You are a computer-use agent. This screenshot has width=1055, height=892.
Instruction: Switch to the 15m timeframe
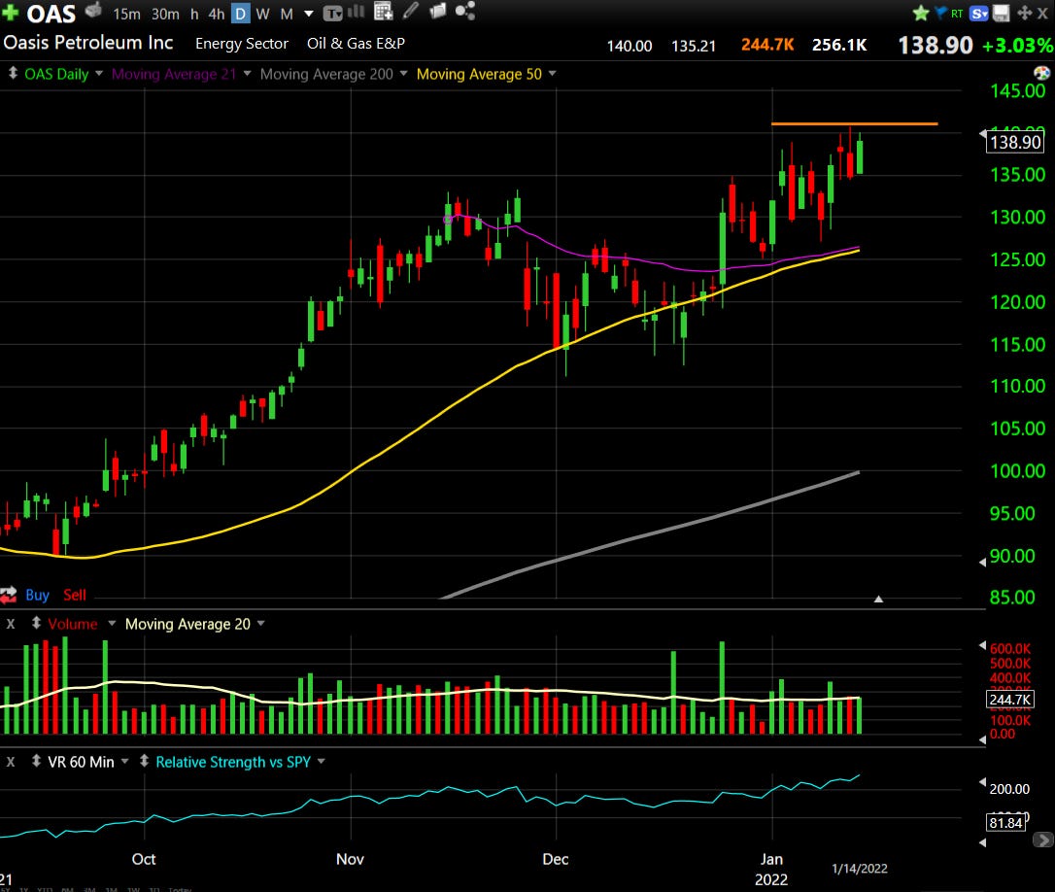coord(126,15)
